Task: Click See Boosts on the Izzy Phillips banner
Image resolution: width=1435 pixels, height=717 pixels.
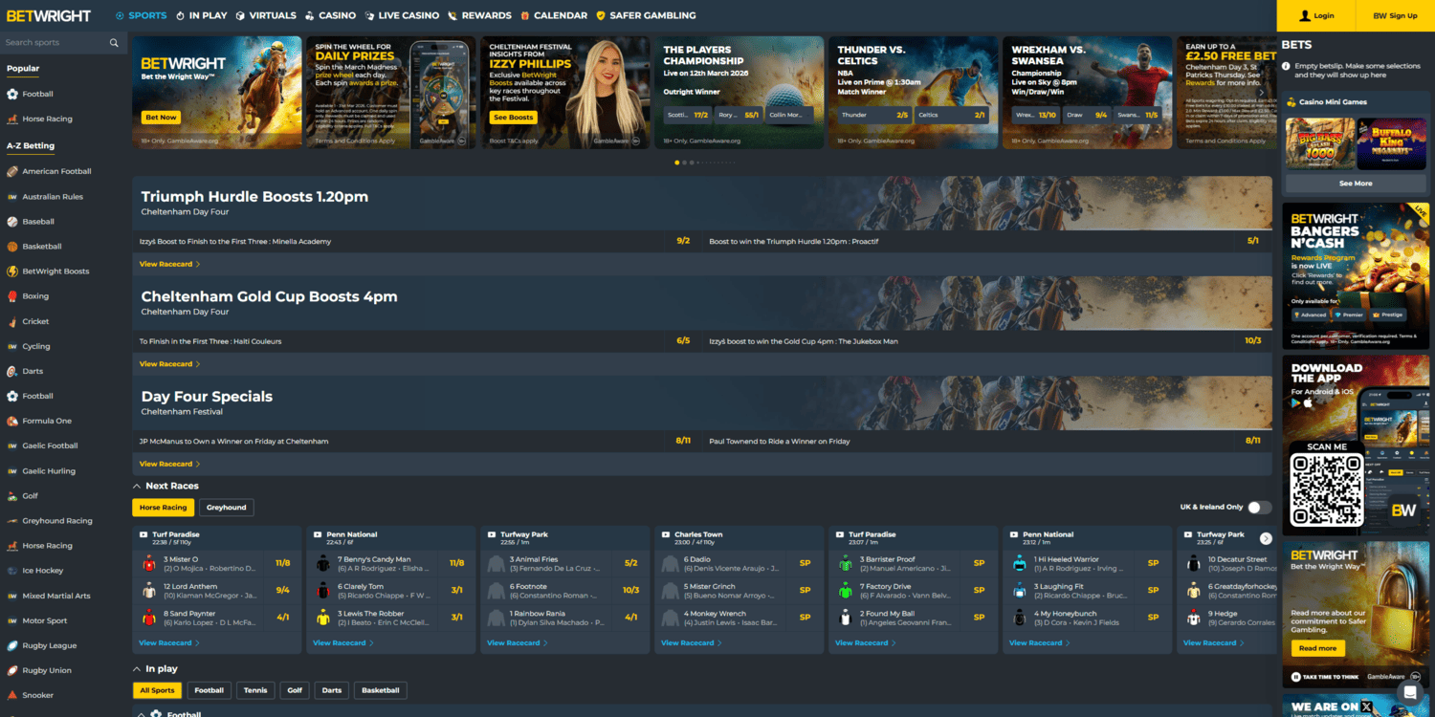Action: click(x=514, y=118)
